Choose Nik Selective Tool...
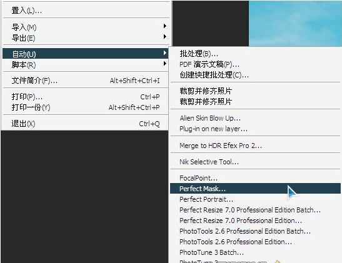The width and height of the screenshot is (342, 263). (x=255, y=162)
